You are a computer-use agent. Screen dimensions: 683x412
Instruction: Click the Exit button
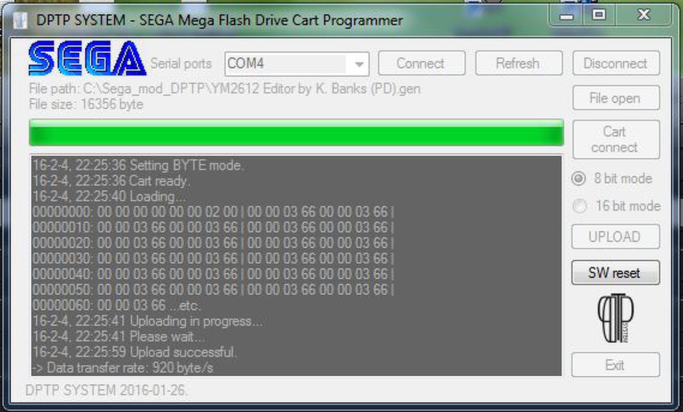[x=616, y=365]
